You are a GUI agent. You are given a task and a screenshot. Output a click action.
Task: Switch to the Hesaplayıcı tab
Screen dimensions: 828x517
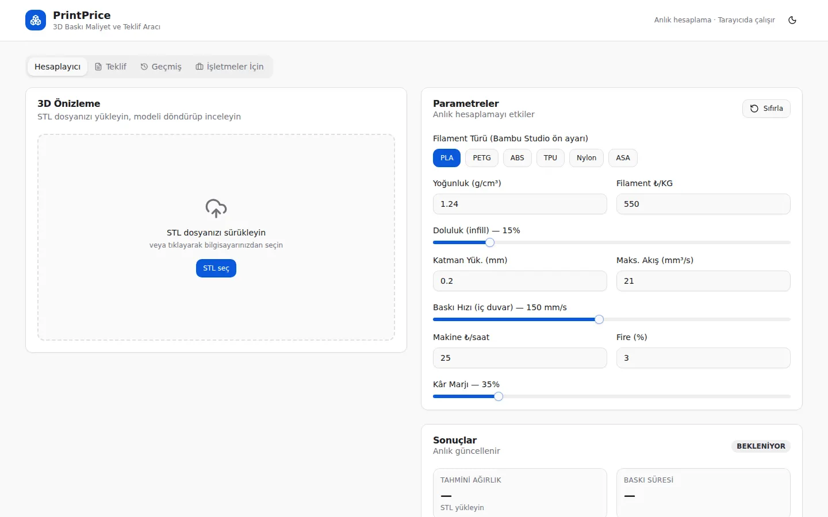[x=57, y=67]
